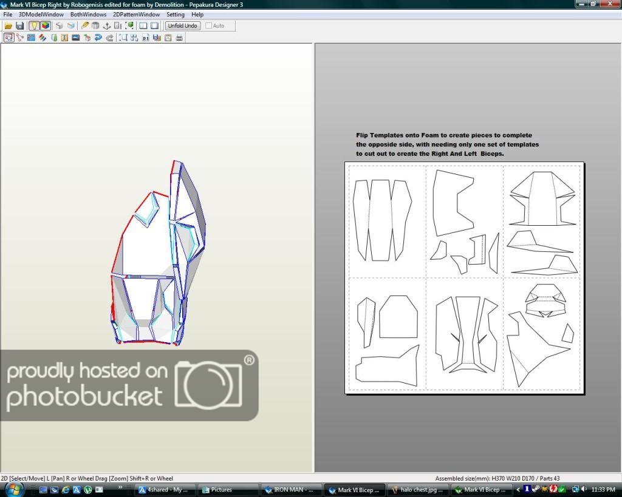Select the orange text input tool
The image size is (622, 497).
pyautogui.click(x=64, y=38)
